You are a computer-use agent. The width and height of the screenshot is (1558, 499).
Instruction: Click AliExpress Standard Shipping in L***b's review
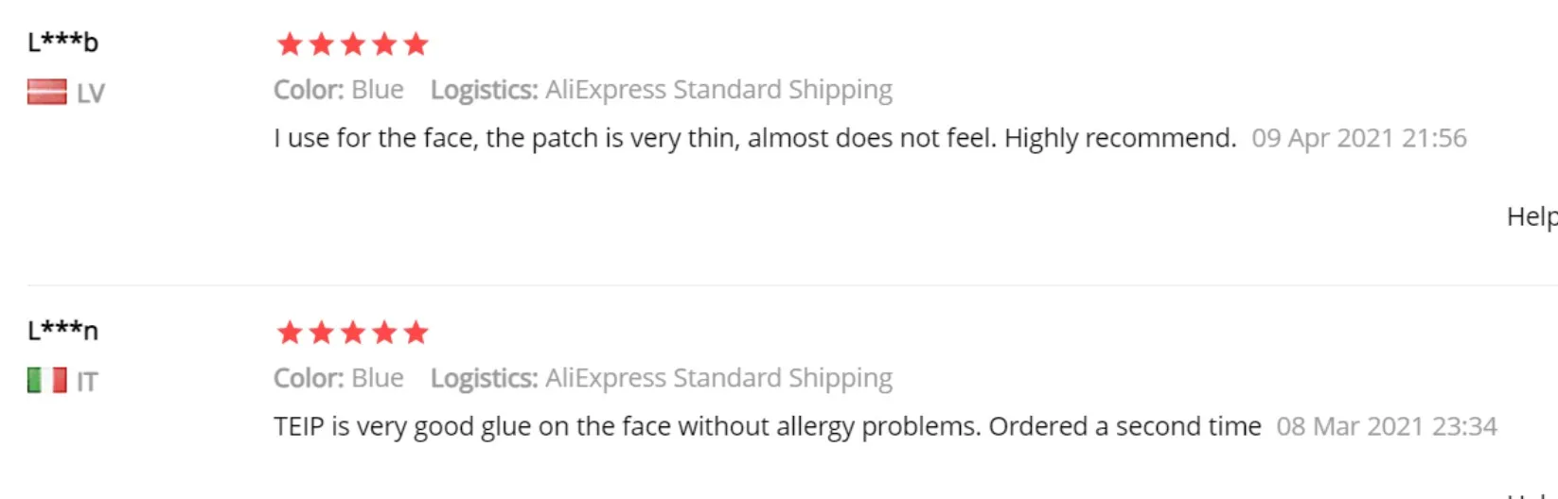(718, 90)
